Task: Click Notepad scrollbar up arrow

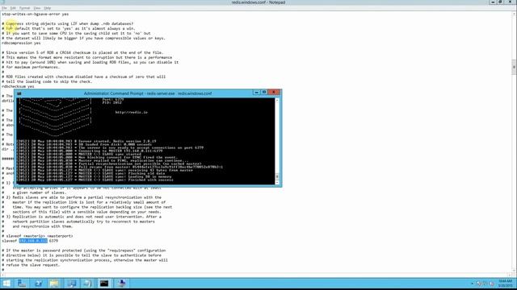Action: (514, 14)
